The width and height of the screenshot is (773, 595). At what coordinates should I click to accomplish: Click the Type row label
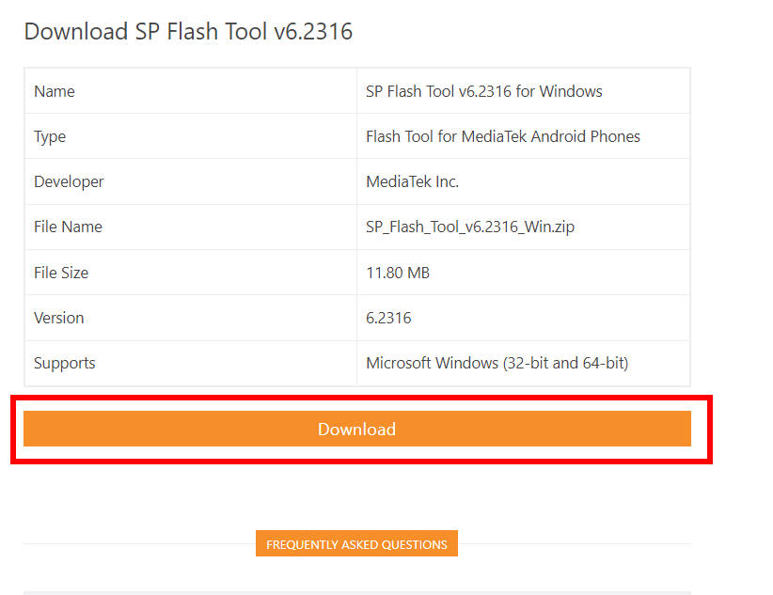49,136
